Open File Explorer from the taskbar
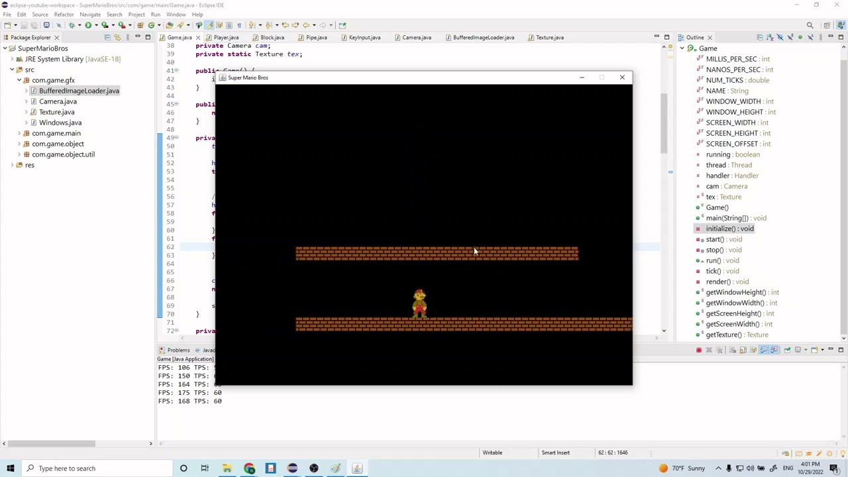The width and height of the screenshot is (848, 477). (227, 468)
